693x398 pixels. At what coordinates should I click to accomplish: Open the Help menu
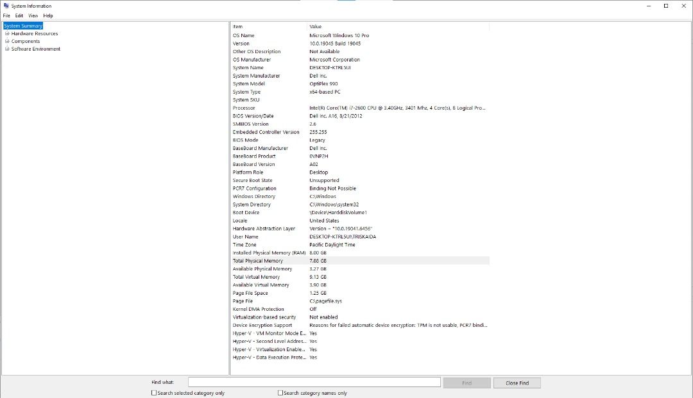pos(48,15)
